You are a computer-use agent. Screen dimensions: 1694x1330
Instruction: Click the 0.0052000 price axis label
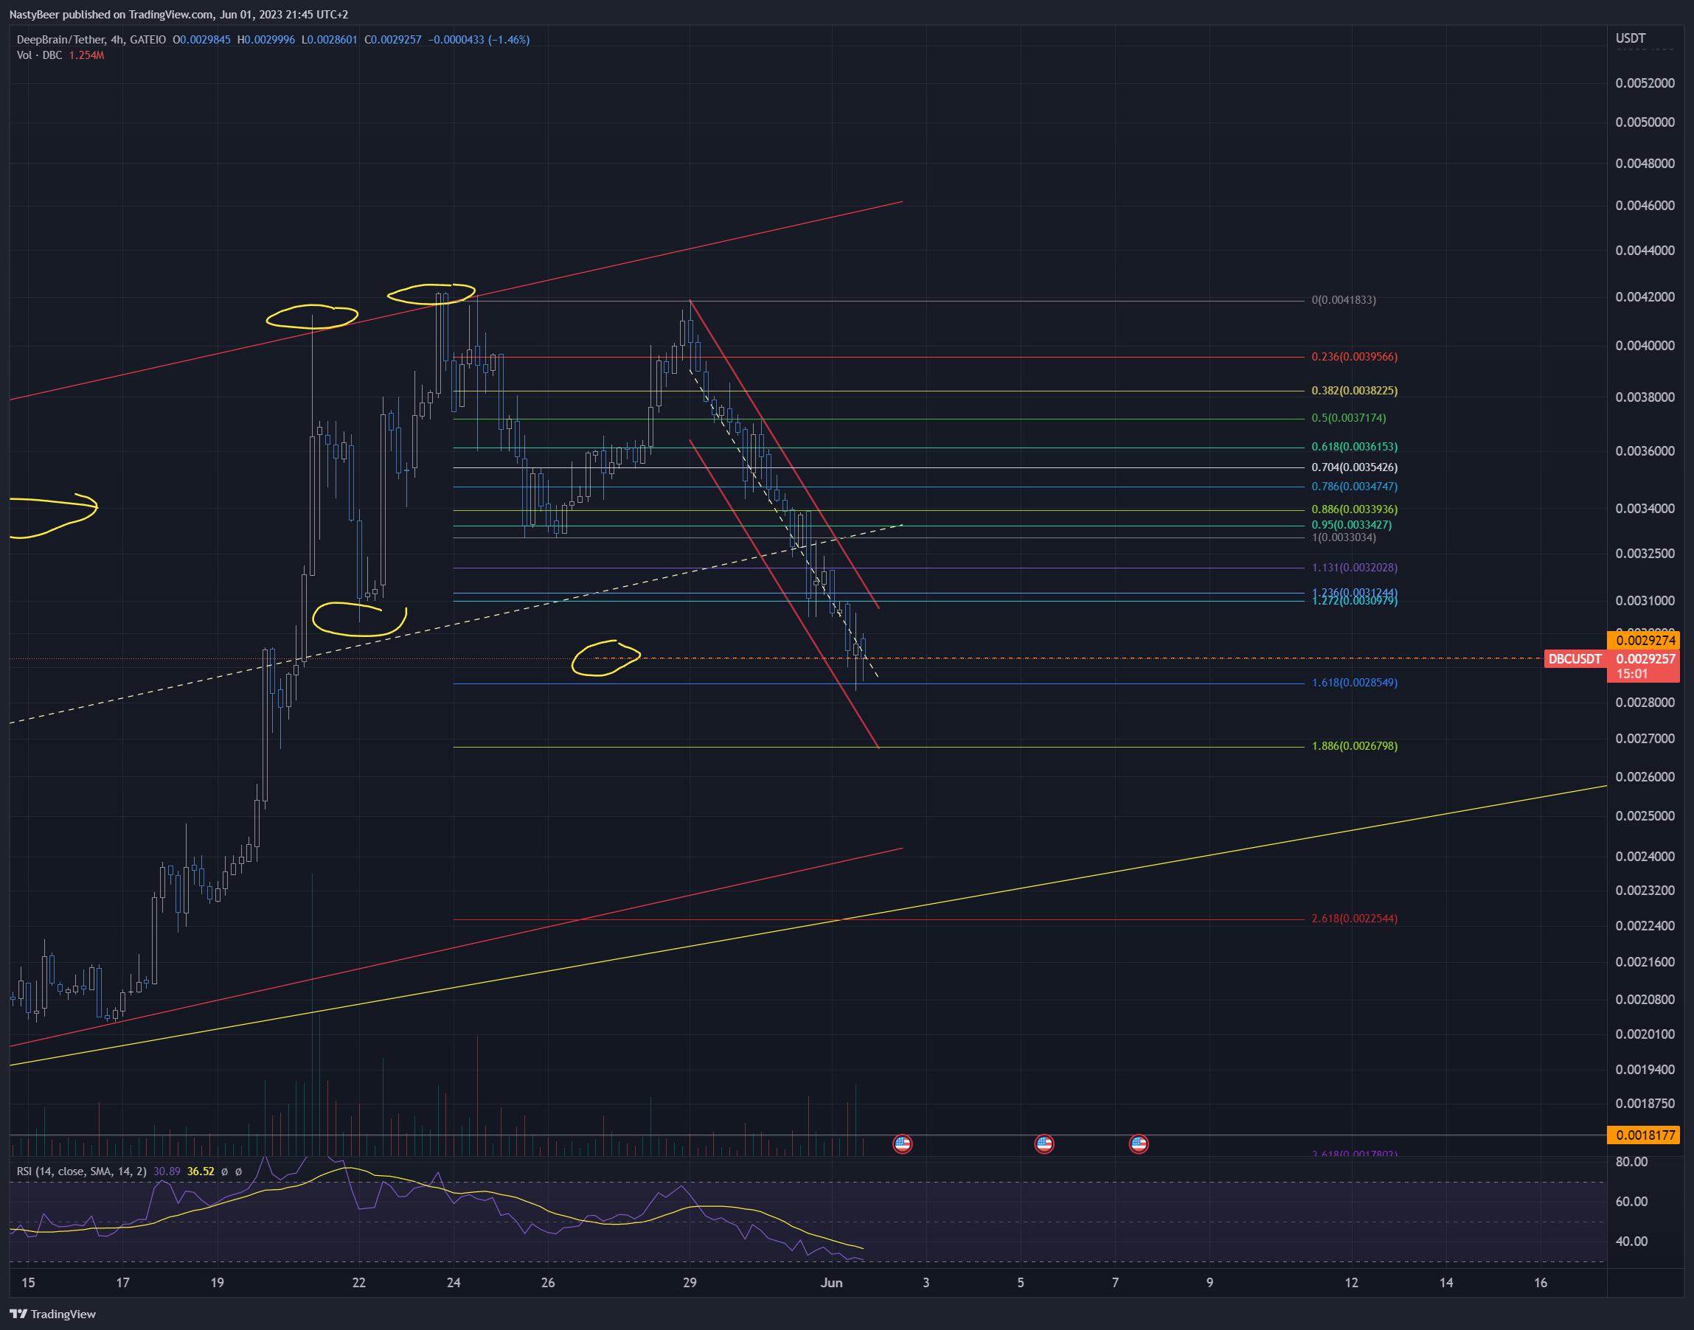tap(1644, 83)
